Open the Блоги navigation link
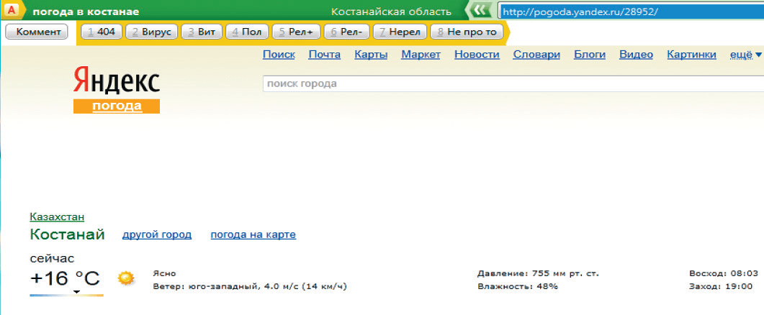 click(590, 55)
